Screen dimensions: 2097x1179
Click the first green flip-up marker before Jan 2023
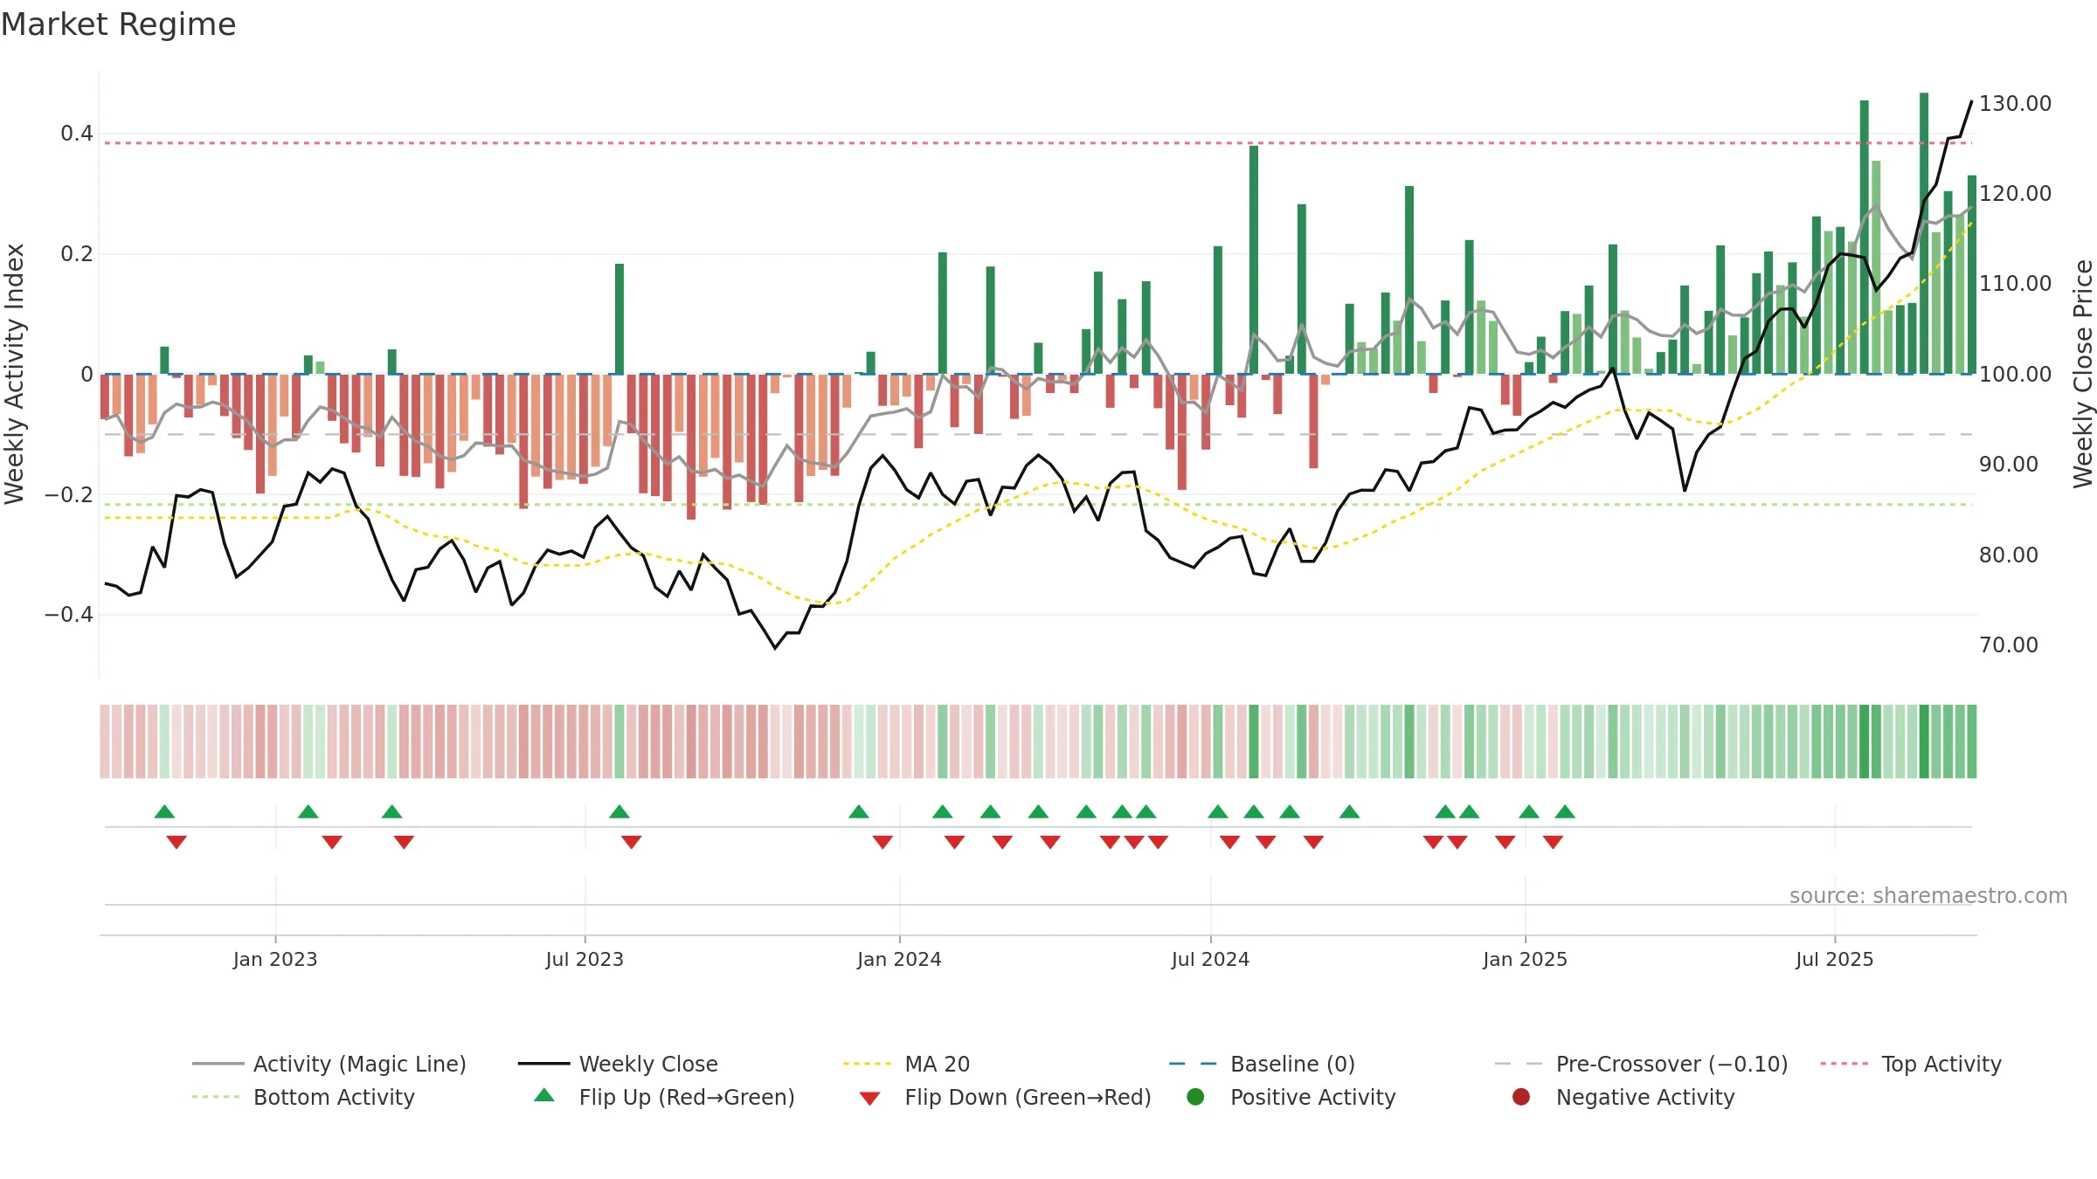pos(164,811)
